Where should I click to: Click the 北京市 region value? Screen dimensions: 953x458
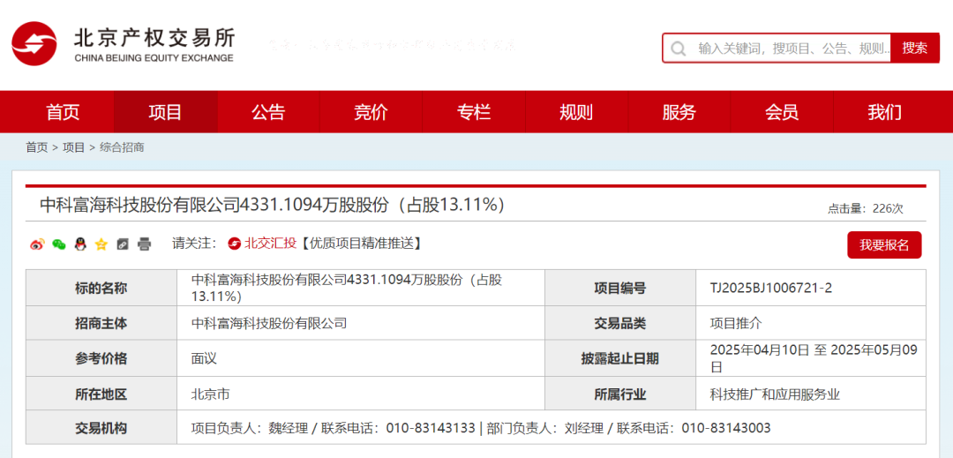click(210, 394)
